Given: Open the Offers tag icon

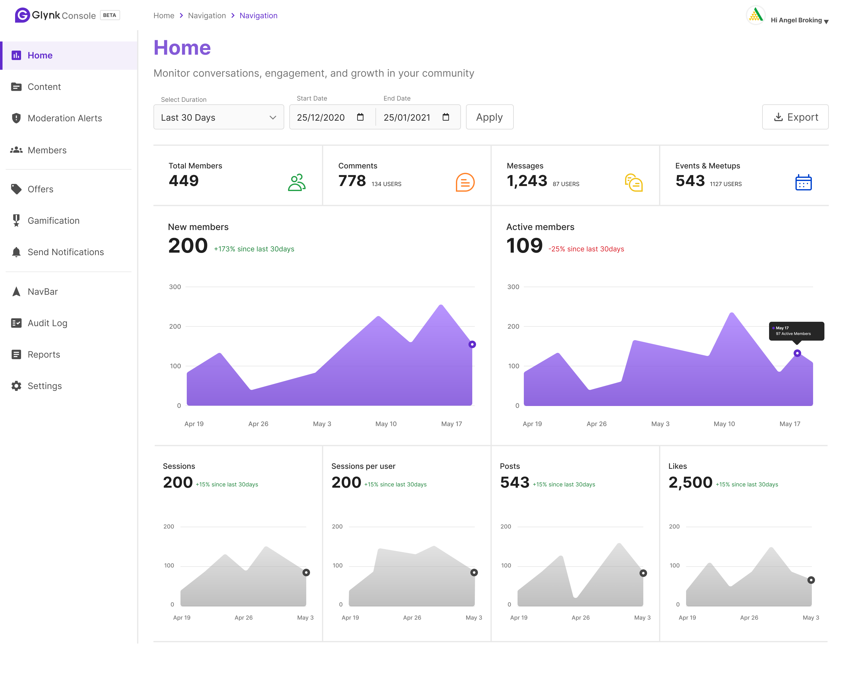Looking at the screenshot, I should (x=16, y=189).
